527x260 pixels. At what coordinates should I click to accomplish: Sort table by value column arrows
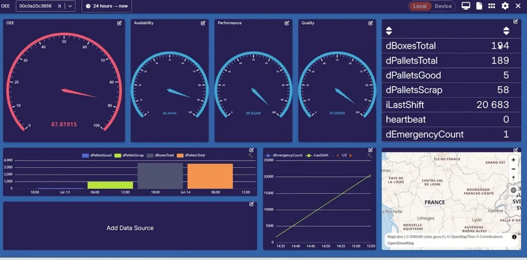(506, 31)
